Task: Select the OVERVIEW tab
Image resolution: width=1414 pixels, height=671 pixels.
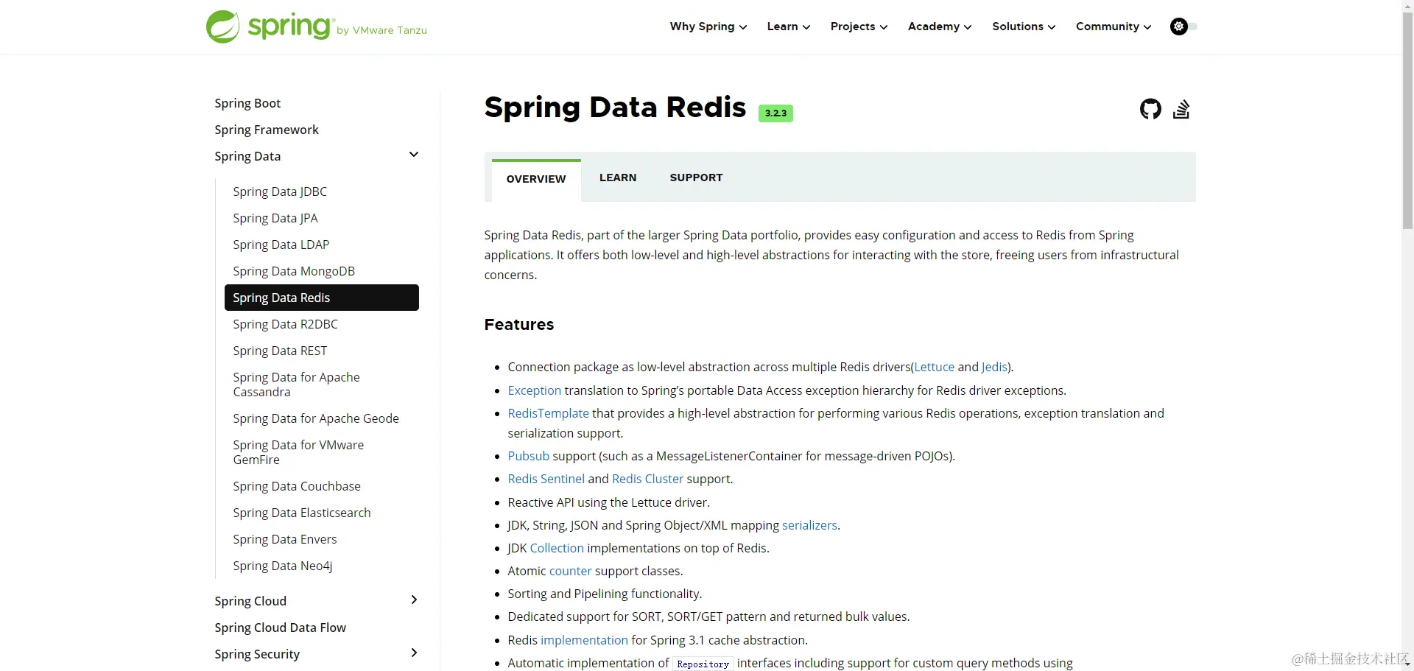Action: pos(536,180)
